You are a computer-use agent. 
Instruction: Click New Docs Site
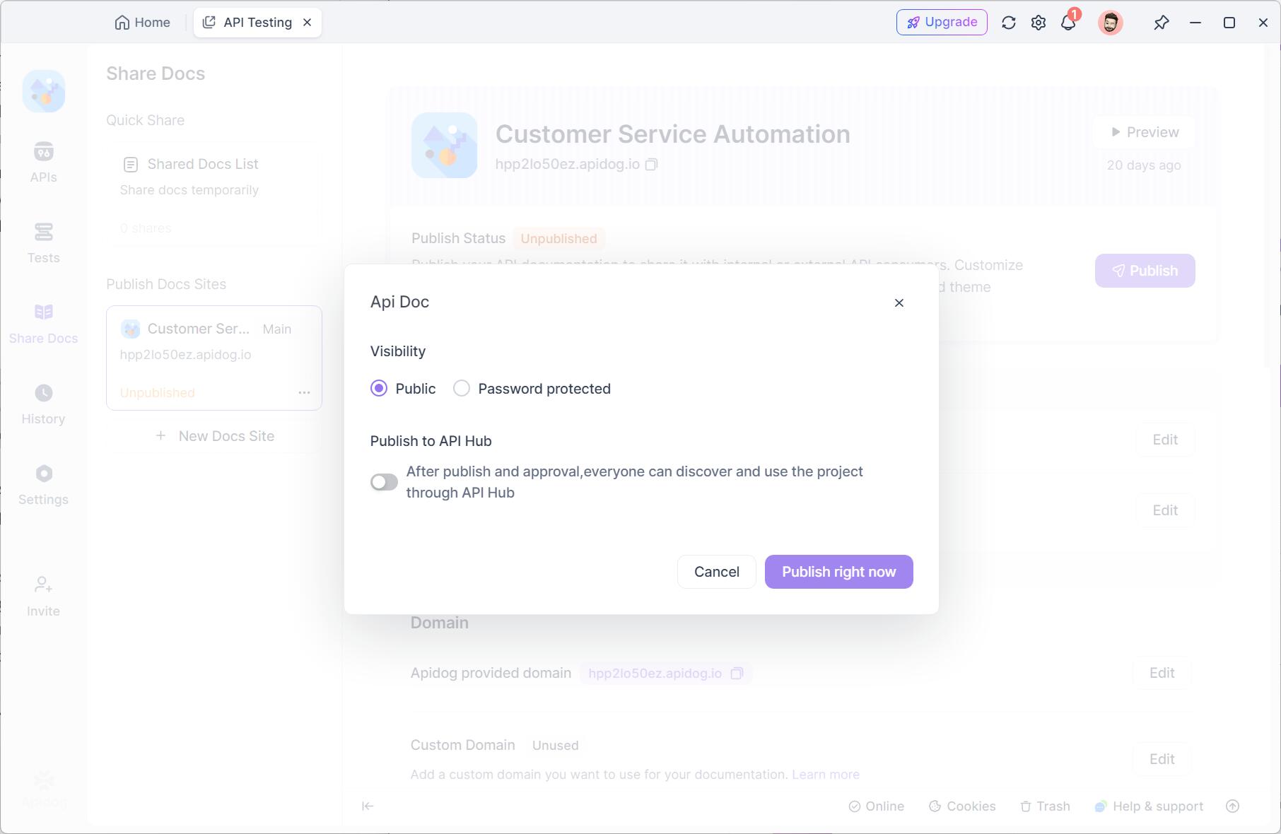click(x=215, y=436)
